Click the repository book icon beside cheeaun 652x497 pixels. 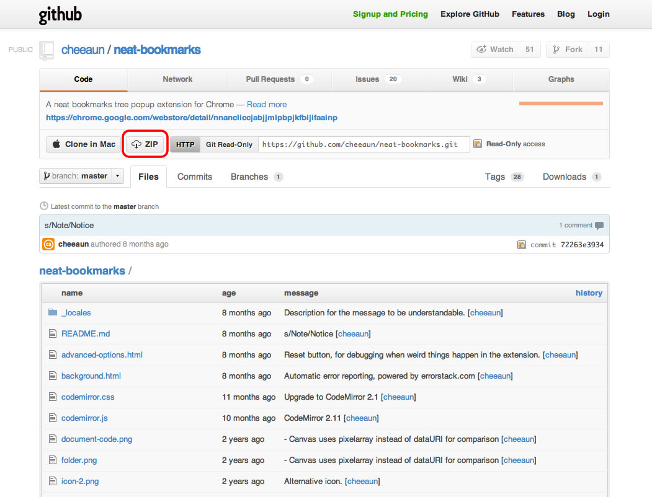[47, 51]
